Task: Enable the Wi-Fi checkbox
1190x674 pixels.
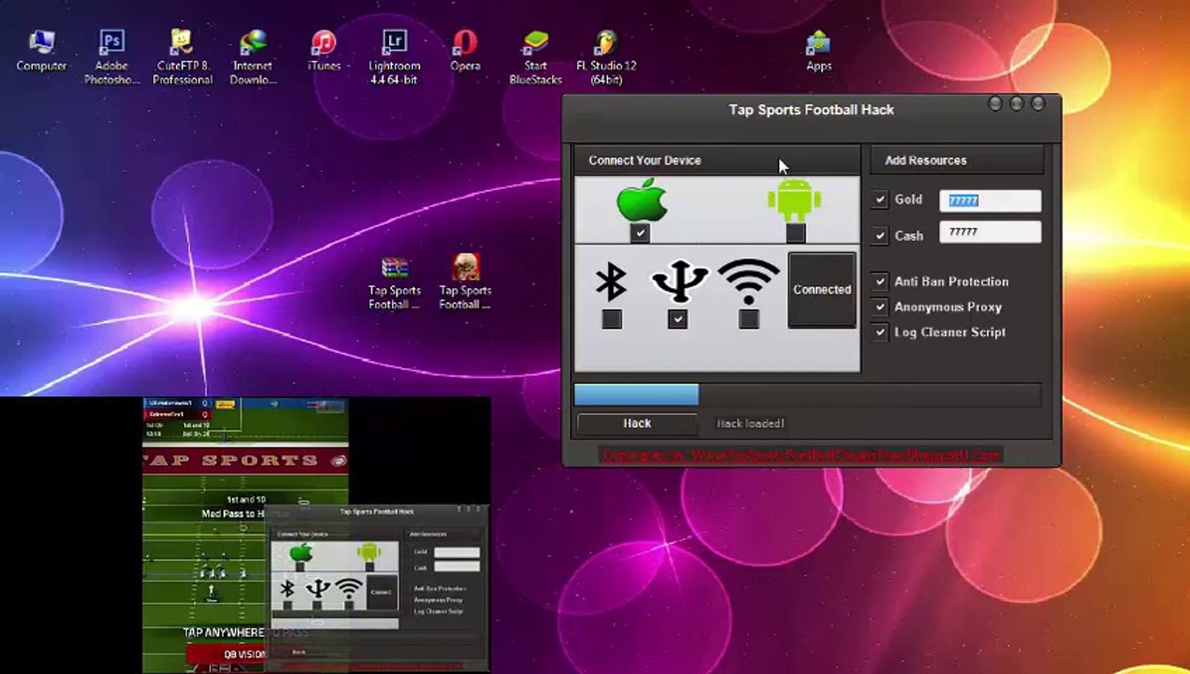Action: tap(748, 319)
